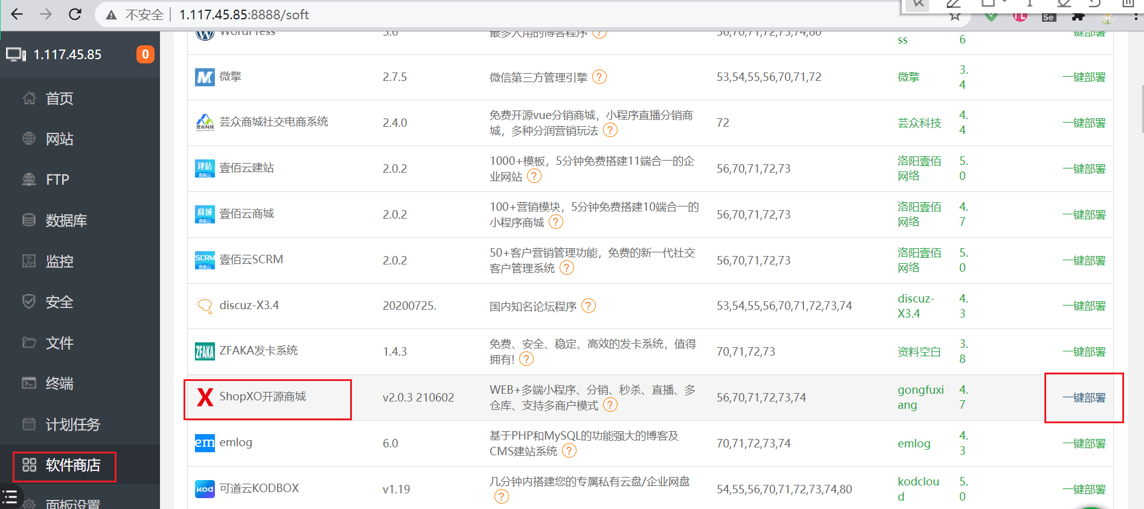Open 安全 in the sidebar
The height and width of the screenshot is (509, 1144).
80,302
